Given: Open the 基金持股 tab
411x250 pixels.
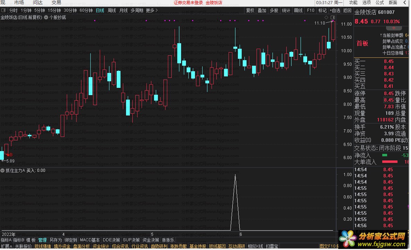Looking at the screenshot, I should click(198, 246).
